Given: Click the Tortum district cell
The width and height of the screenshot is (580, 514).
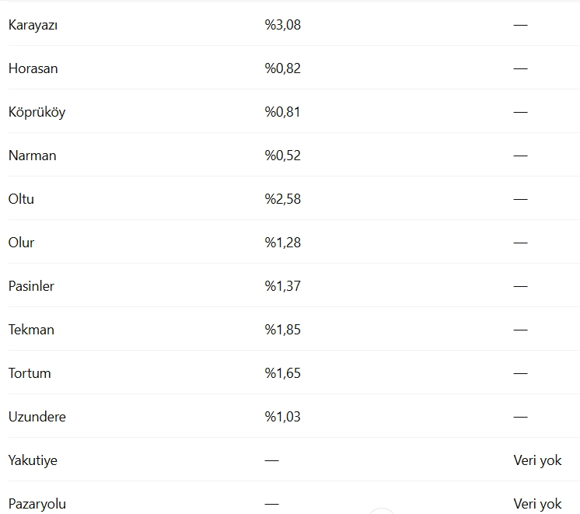Looking at the screenshot, I should click(30, 373).
